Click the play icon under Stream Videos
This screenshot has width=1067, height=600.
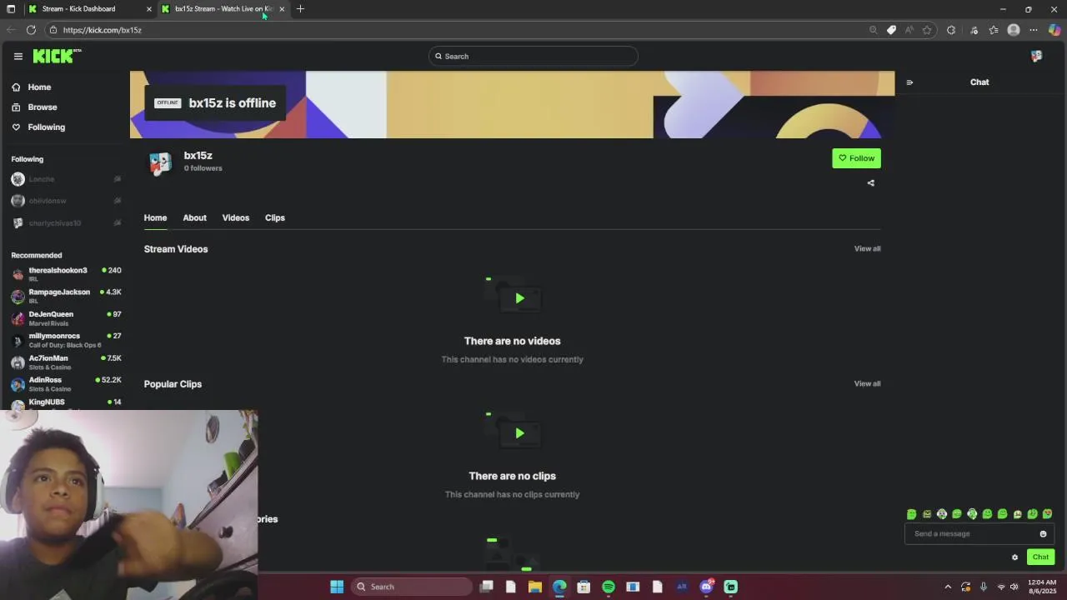point(519,298)
